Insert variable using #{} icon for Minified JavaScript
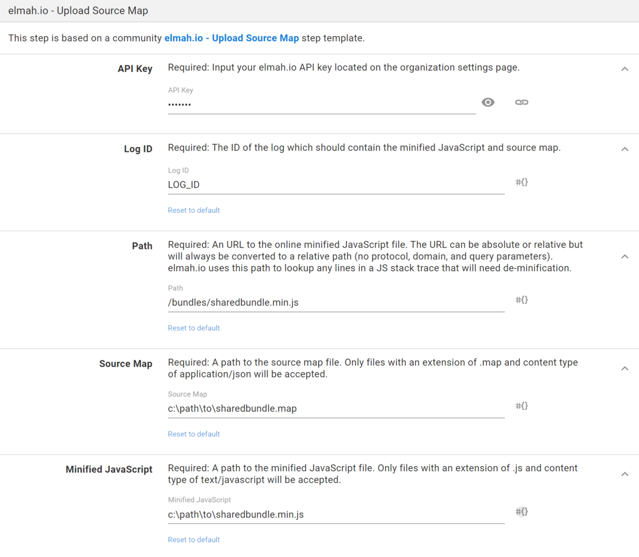The height and width of the screenshot is (557, 639). pos(521,512)
